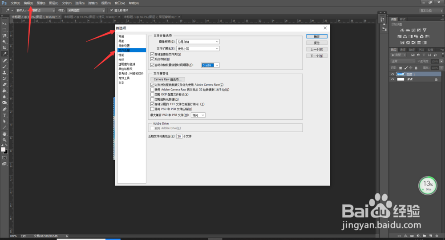Open the History panel icon
This screenshot has width=445, height=240.
[382, 19]
